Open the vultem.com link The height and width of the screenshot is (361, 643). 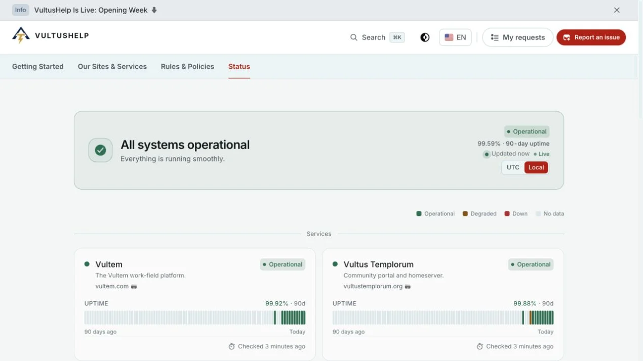(x=112, y=286)
